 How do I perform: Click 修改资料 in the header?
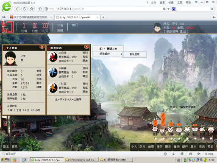172,31
